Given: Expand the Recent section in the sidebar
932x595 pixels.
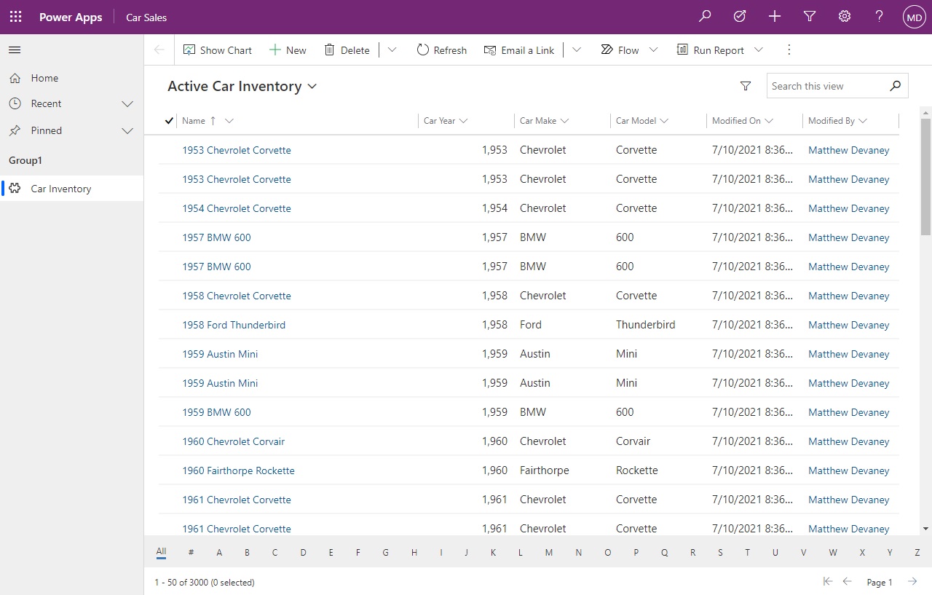Looking at the screenshot, I should coord(127,103).
